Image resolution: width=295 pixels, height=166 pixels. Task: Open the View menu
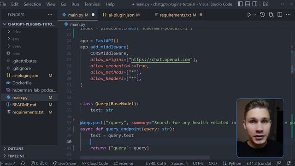click(x=51, y=4)
